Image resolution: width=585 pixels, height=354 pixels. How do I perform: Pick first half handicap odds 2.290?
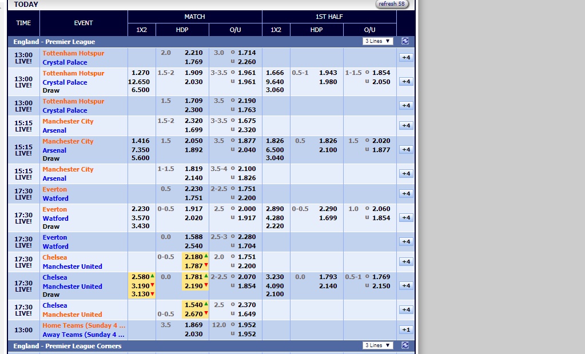tap(328, 209)
